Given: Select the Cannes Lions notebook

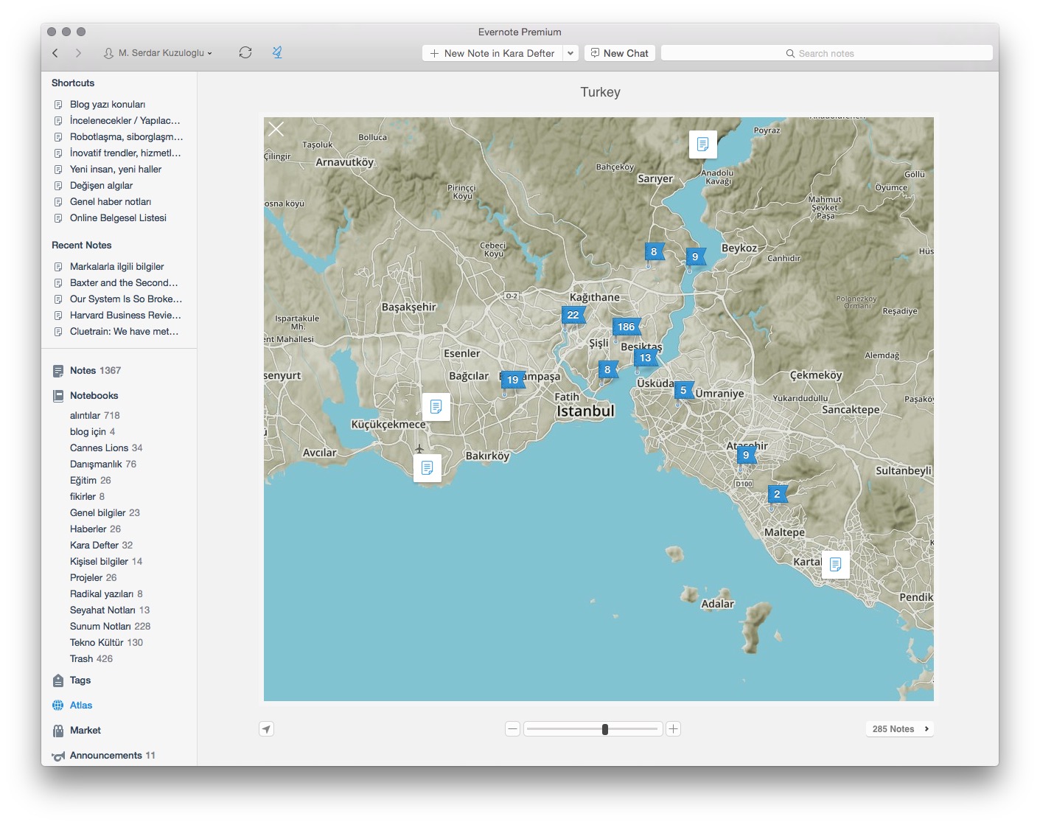Looking at the screenshot, I should point(106,448).
